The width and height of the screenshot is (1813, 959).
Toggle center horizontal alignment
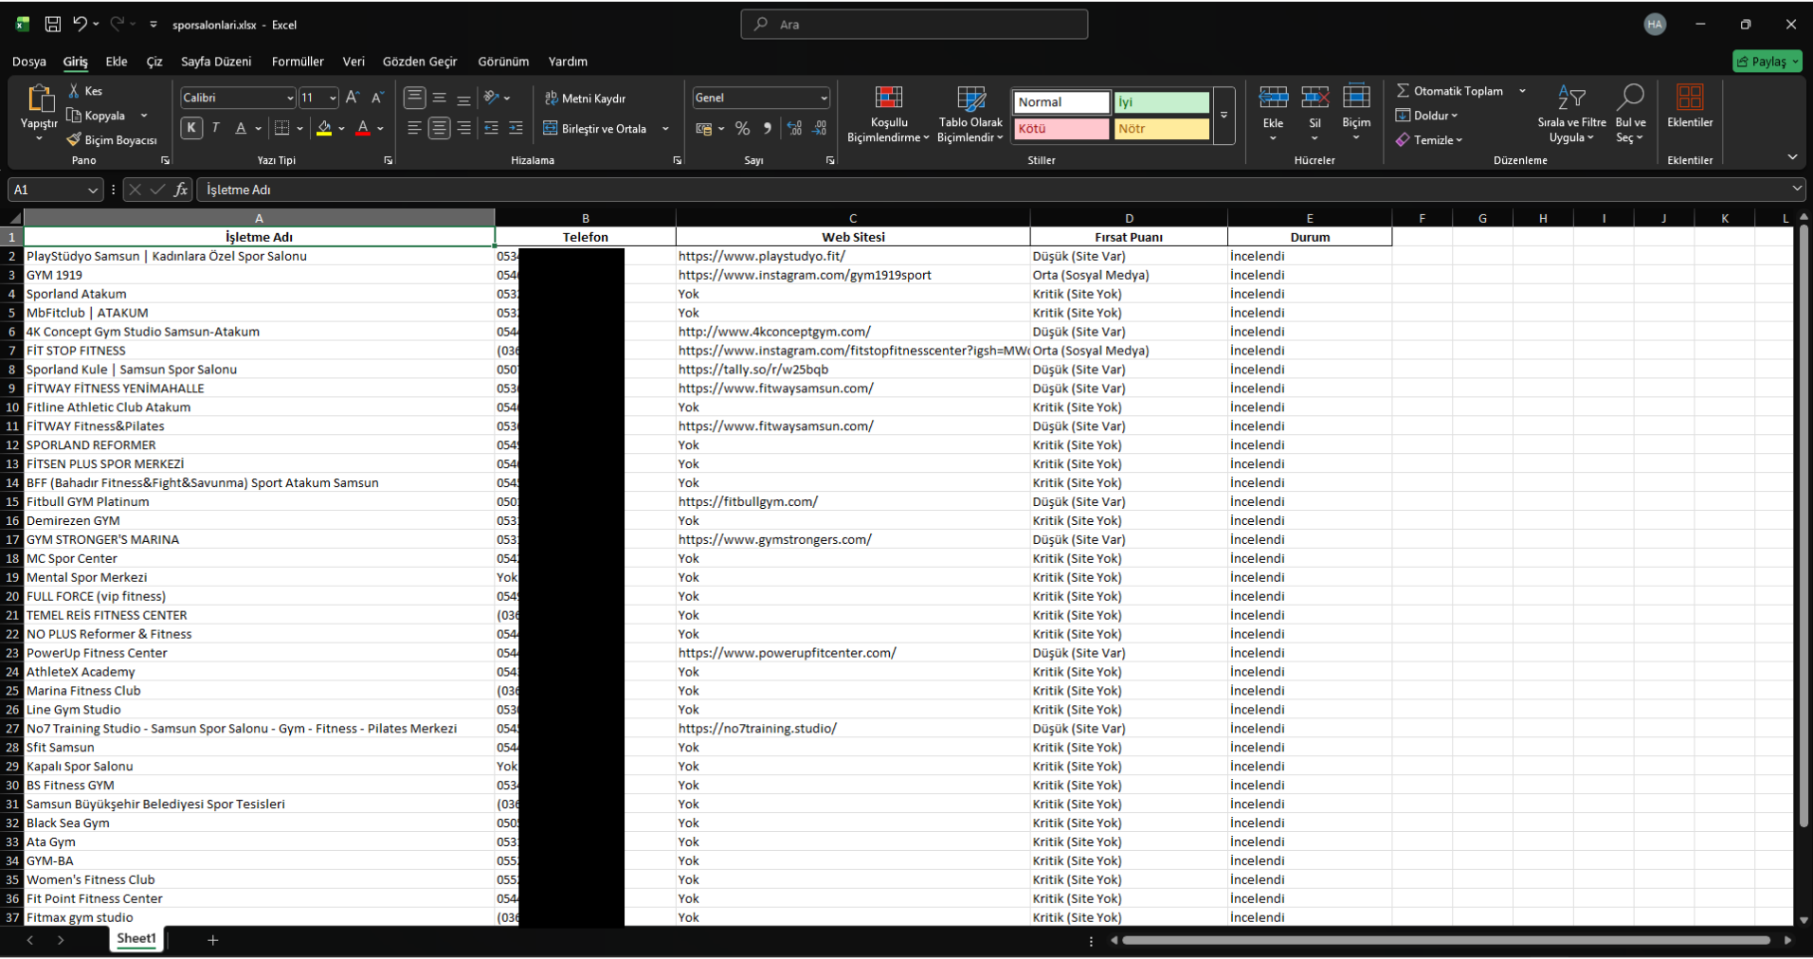click(439, 128)
